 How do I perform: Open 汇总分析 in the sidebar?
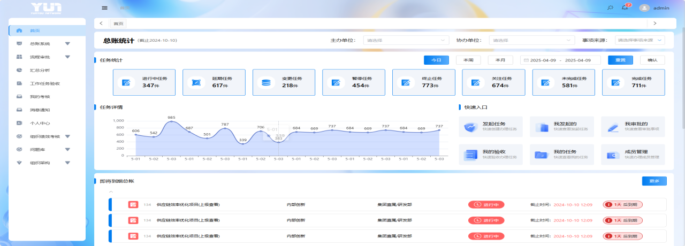coord(40,70)
